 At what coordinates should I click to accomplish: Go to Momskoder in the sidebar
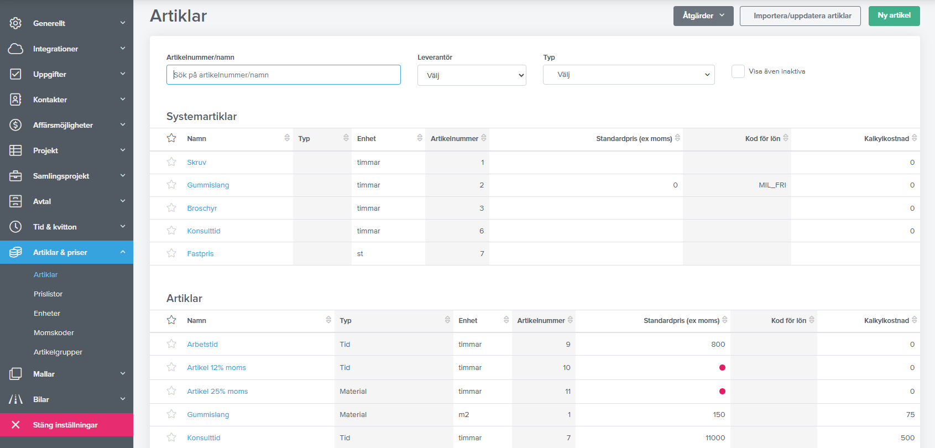click(54, 332)
